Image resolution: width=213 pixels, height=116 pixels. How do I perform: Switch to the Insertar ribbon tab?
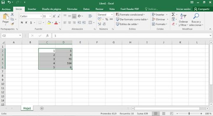click(x=32, y=9)
